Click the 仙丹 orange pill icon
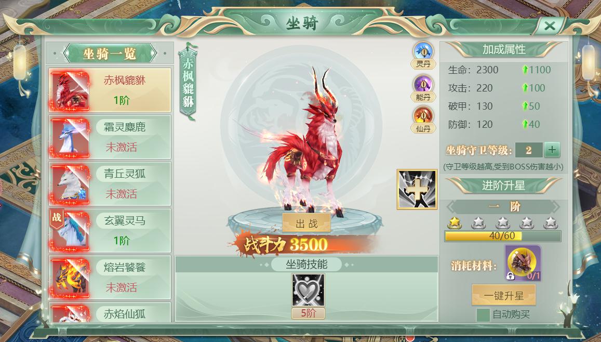601x342 pixels. 423,115
